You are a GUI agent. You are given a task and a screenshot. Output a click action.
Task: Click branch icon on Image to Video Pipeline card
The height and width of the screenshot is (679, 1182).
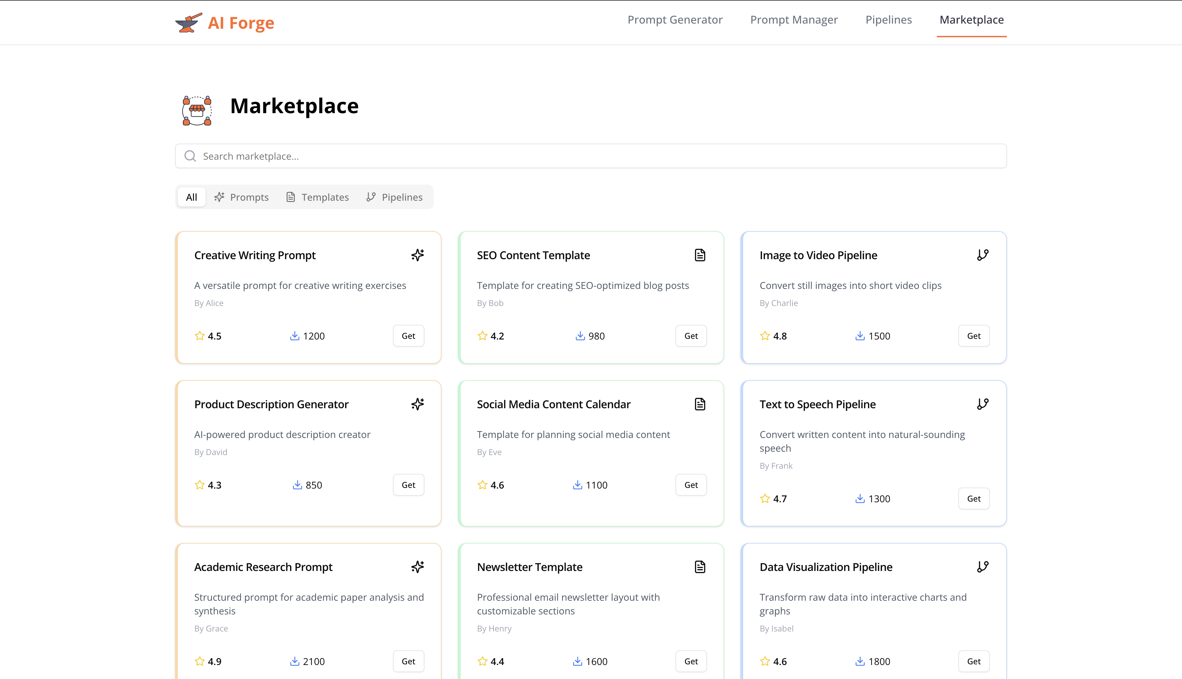(x=982, y=255)
